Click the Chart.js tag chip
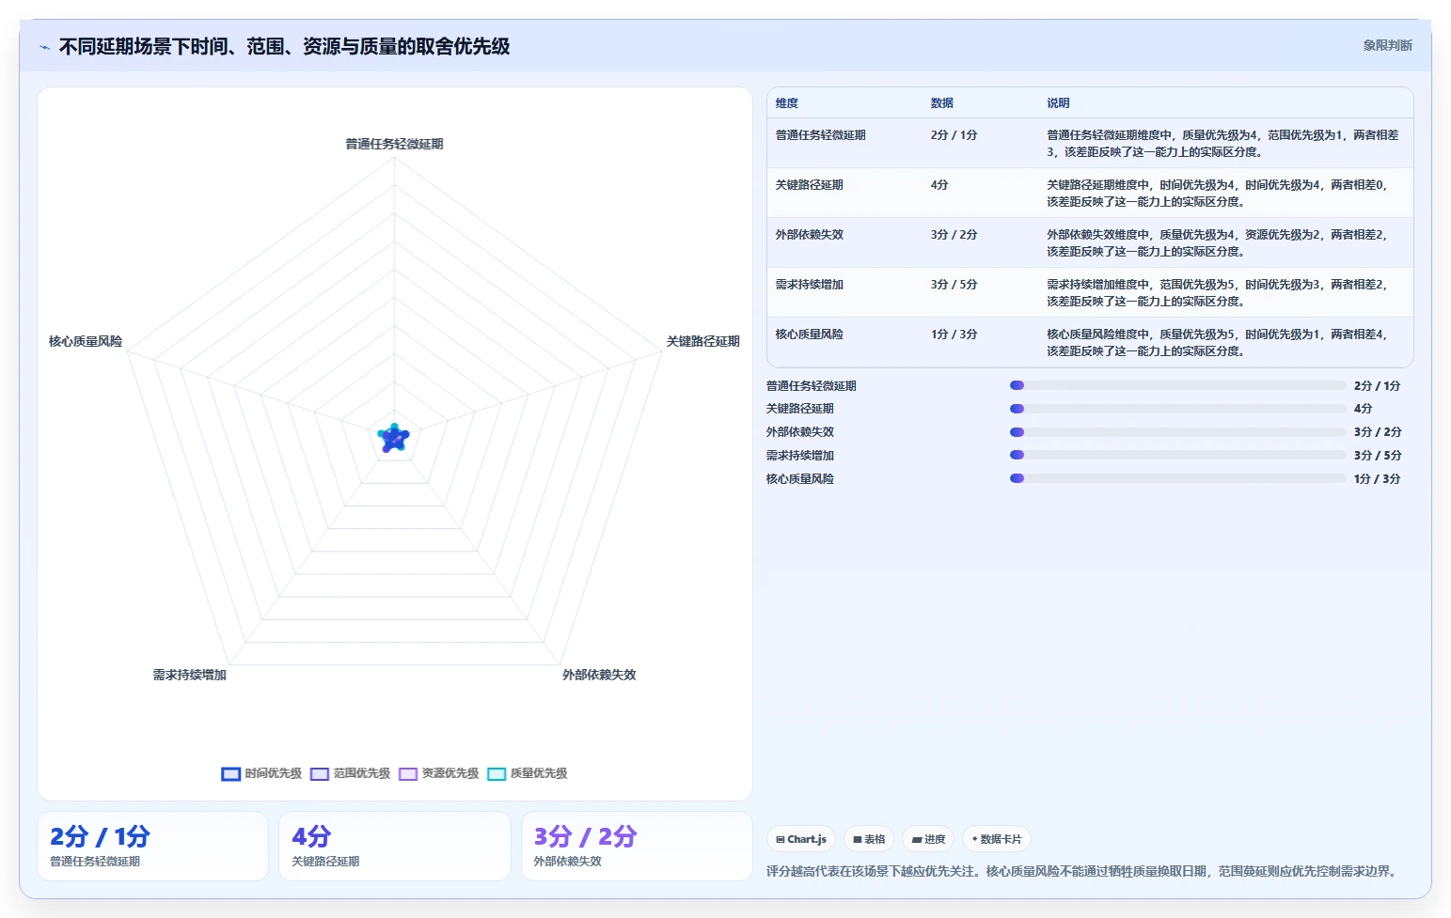 [801, 839]
